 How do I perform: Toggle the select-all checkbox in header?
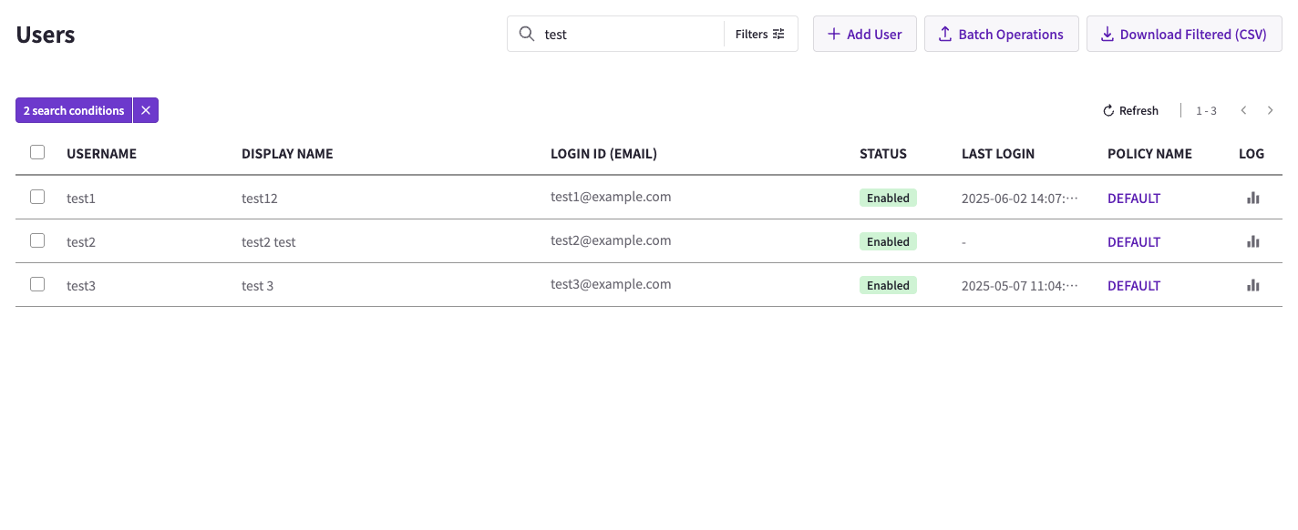coord(37,152)
